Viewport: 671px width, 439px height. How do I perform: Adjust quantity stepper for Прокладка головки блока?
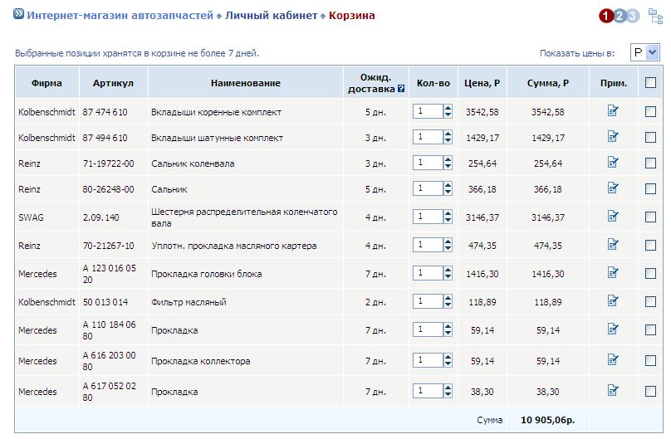pos(448,273)
